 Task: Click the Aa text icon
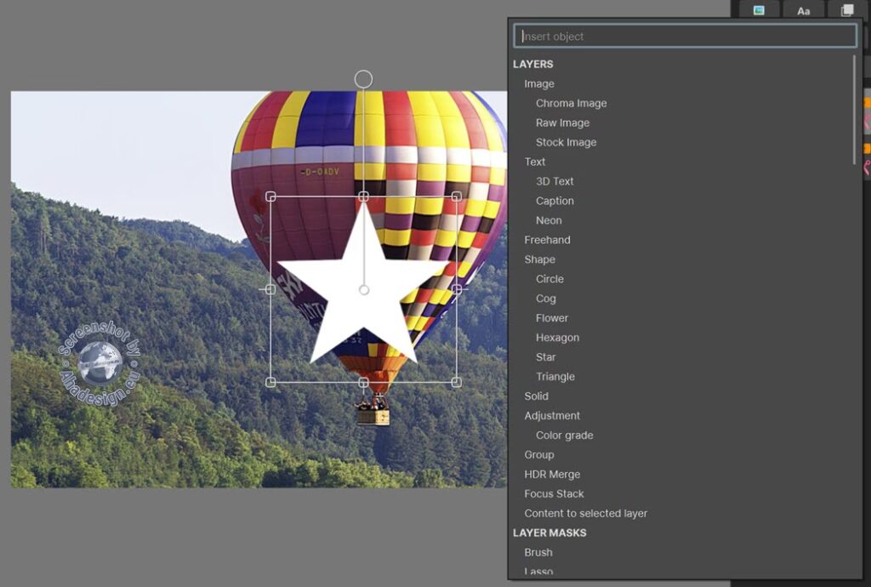pos(803,10)
